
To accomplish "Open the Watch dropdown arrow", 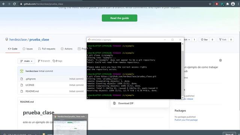I will (189, 40).
